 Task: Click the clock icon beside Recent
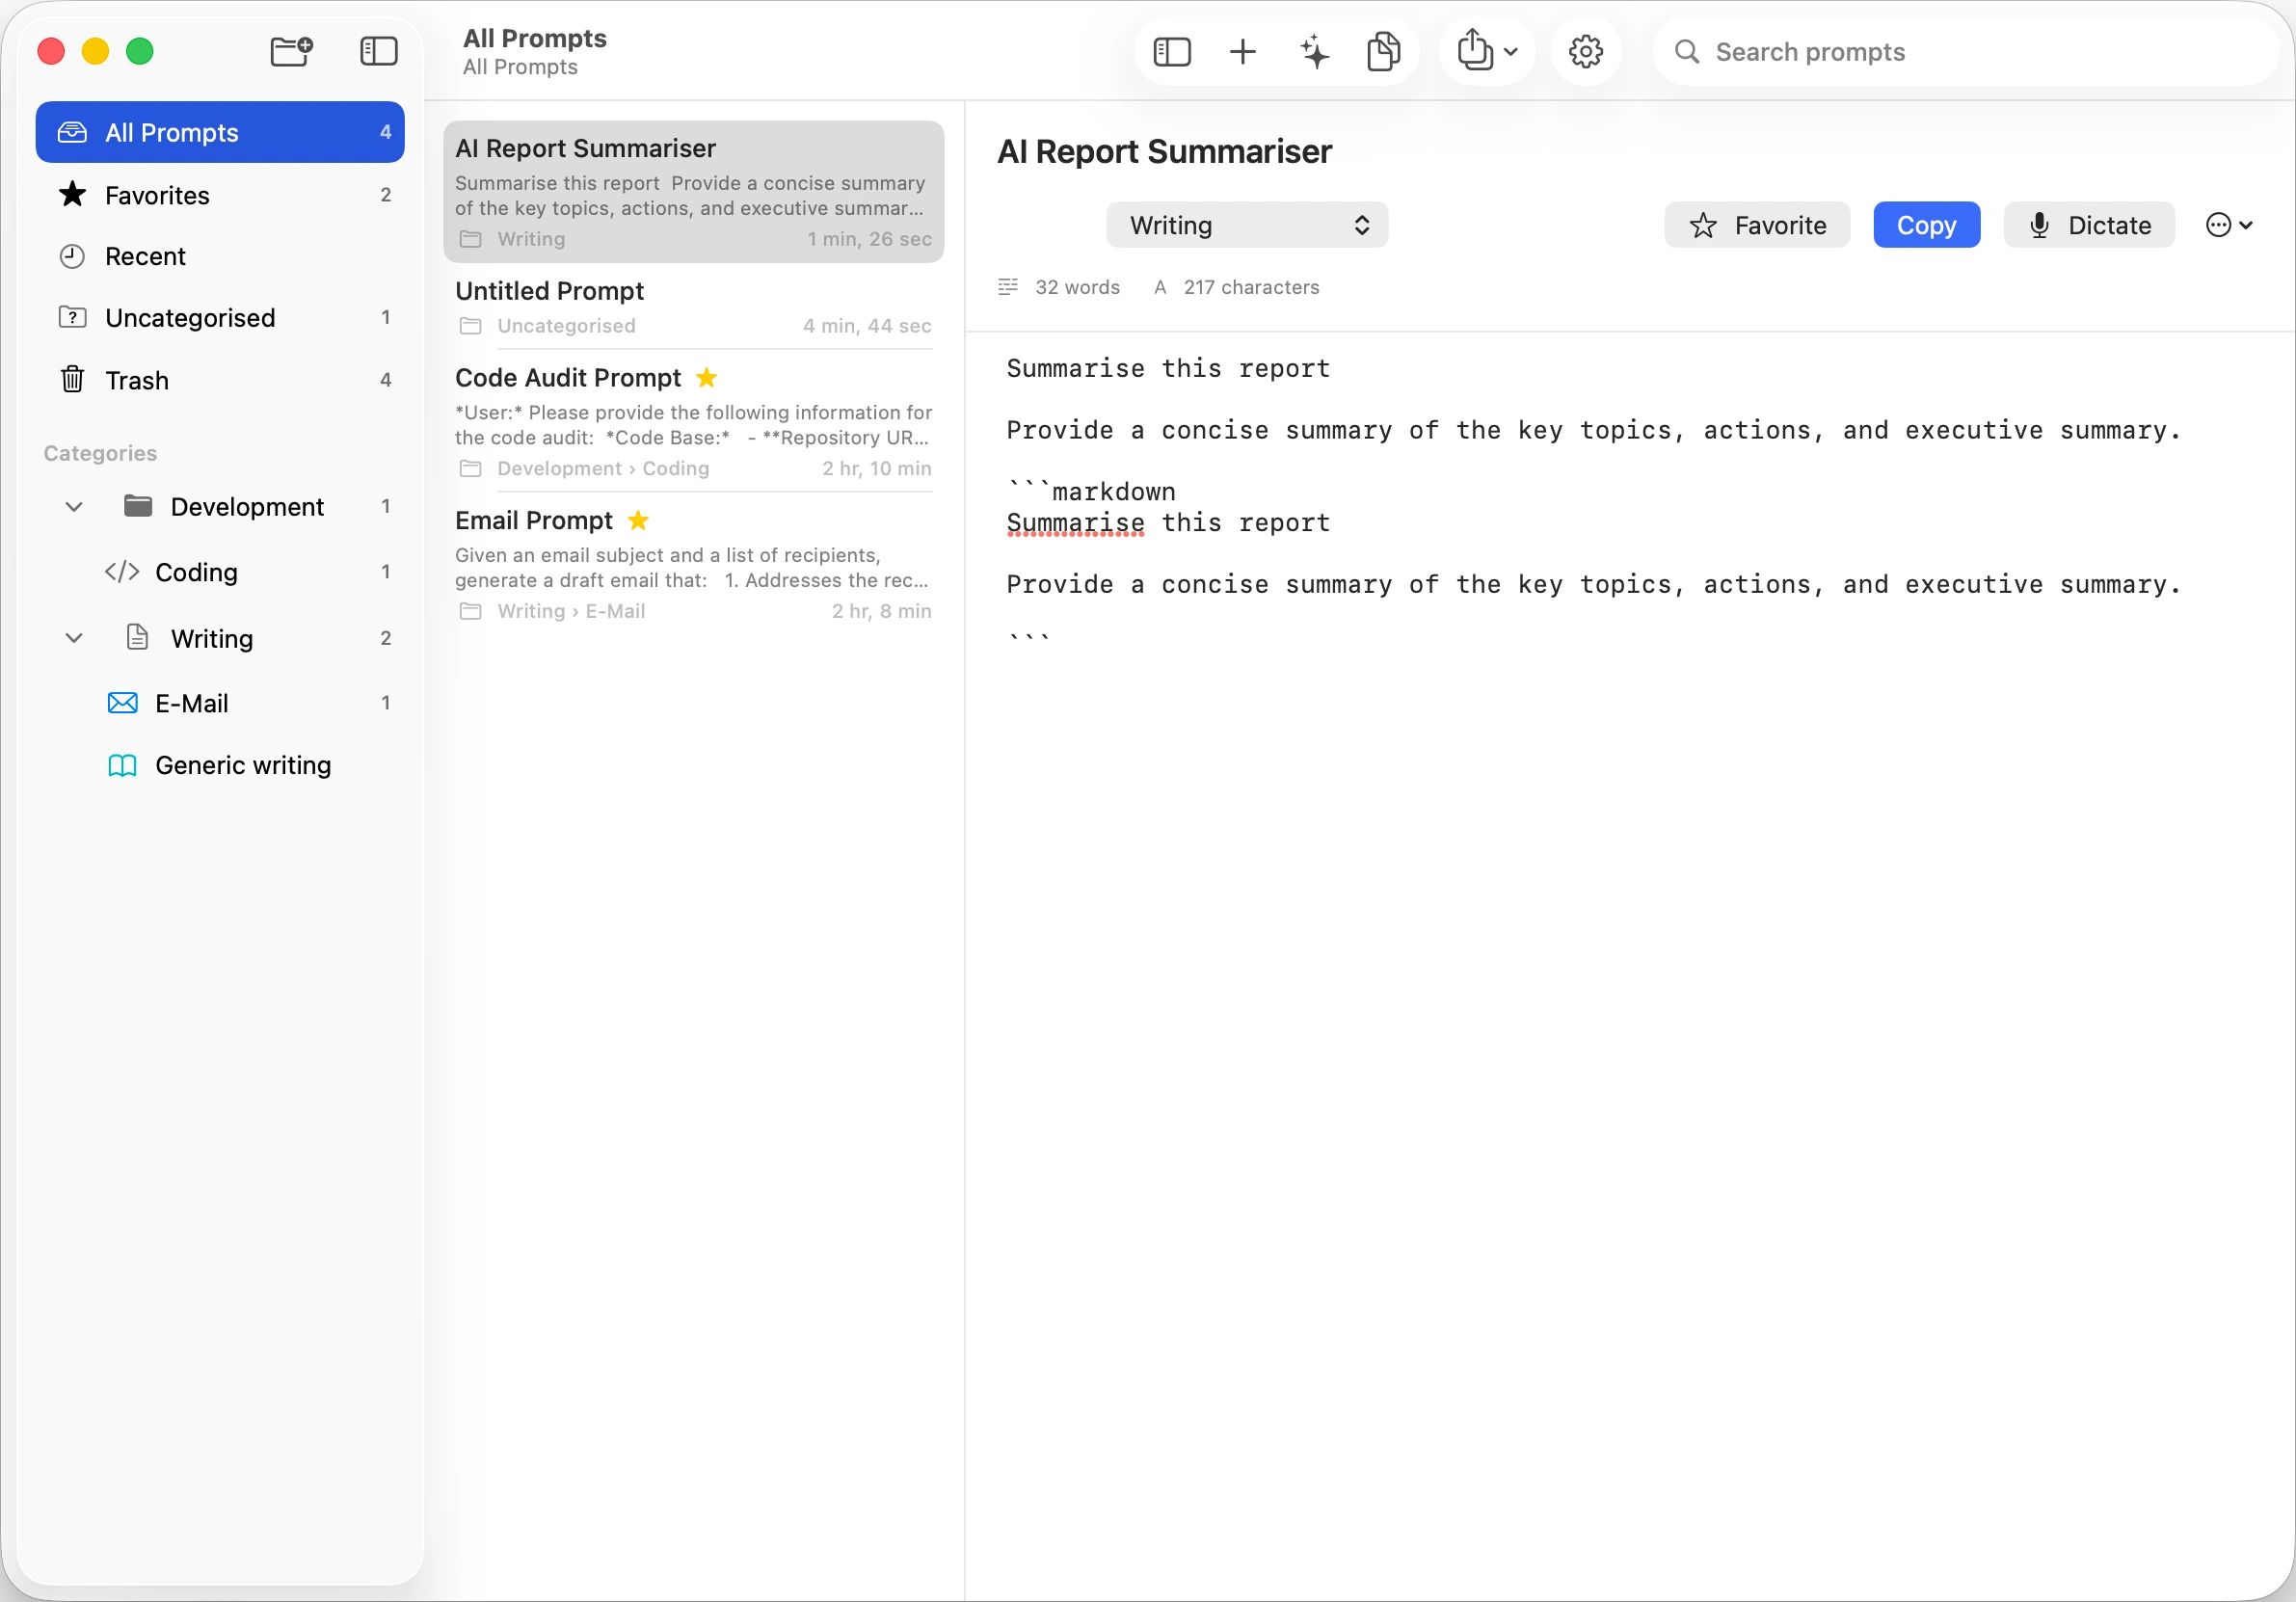click(x=72, y=256)
